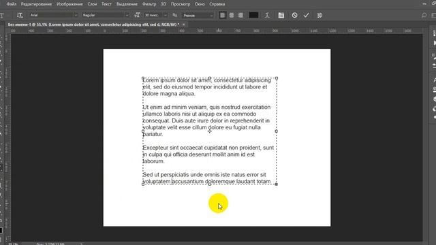
Task: Open the Файл menu
Action: point(12,4)
